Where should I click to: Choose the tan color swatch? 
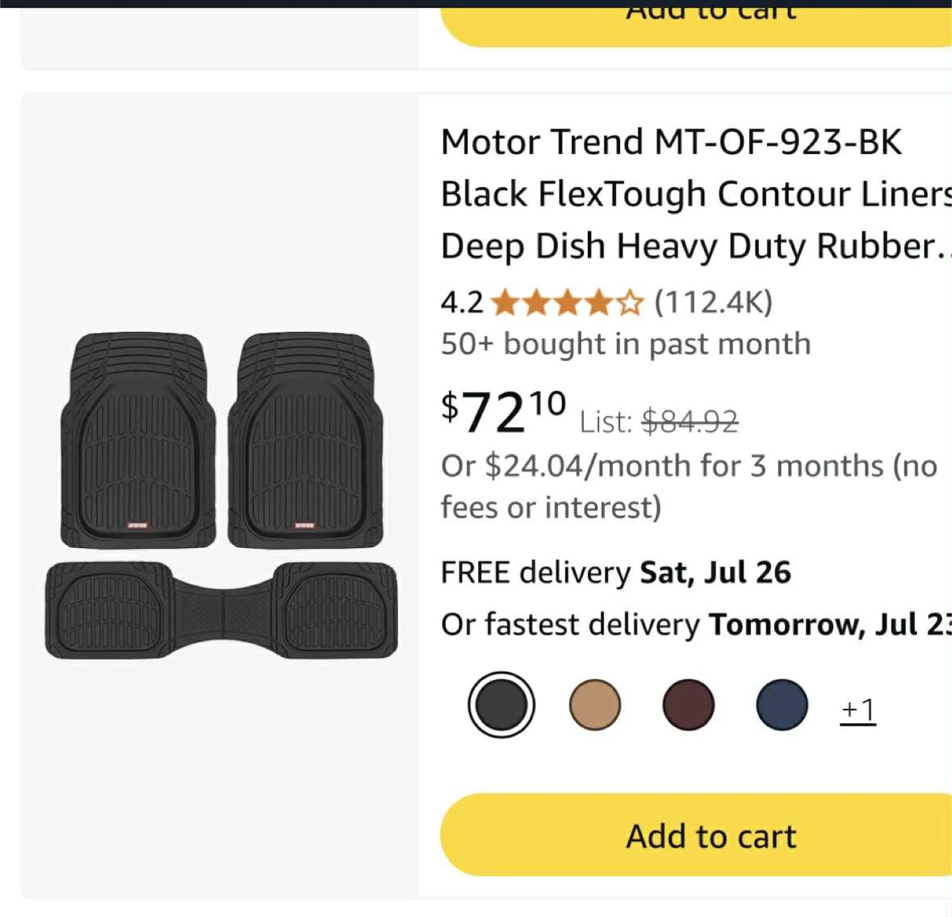tap(594, 705)
